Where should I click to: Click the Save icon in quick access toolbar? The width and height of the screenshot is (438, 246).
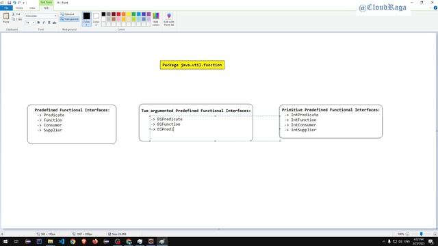tap(9, 3)
